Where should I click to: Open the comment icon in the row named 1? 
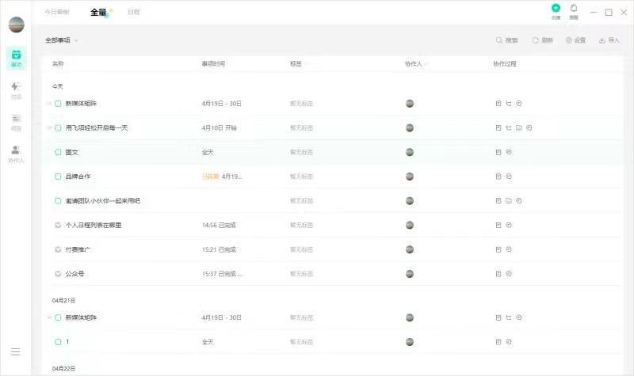click(x=509, y=342)
